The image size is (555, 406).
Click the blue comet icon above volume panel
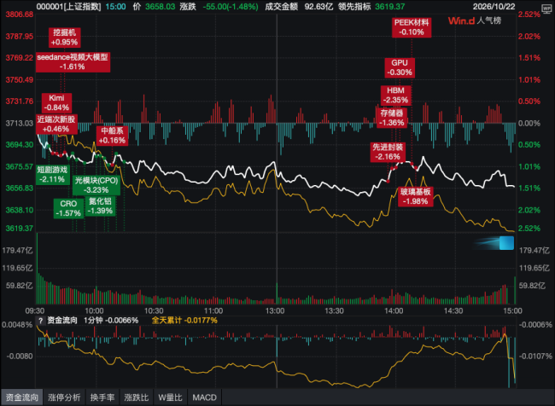pyautogui.click(x=494, y=243)
